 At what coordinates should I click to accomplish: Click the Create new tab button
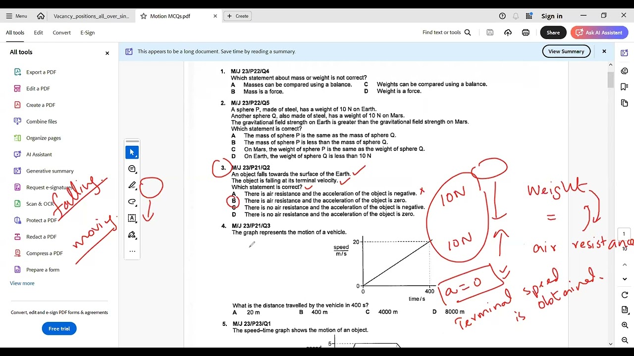click(238, 16)
